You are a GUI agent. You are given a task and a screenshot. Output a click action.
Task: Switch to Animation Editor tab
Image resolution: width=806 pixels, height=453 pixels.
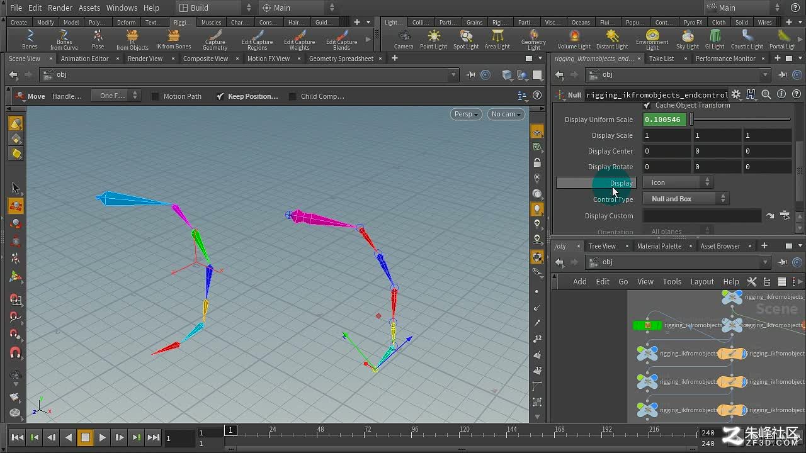pyautogui.click(x=84, y=59)
